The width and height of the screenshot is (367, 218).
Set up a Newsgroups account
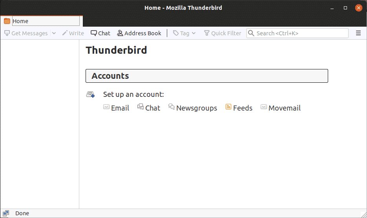point(193,108)
